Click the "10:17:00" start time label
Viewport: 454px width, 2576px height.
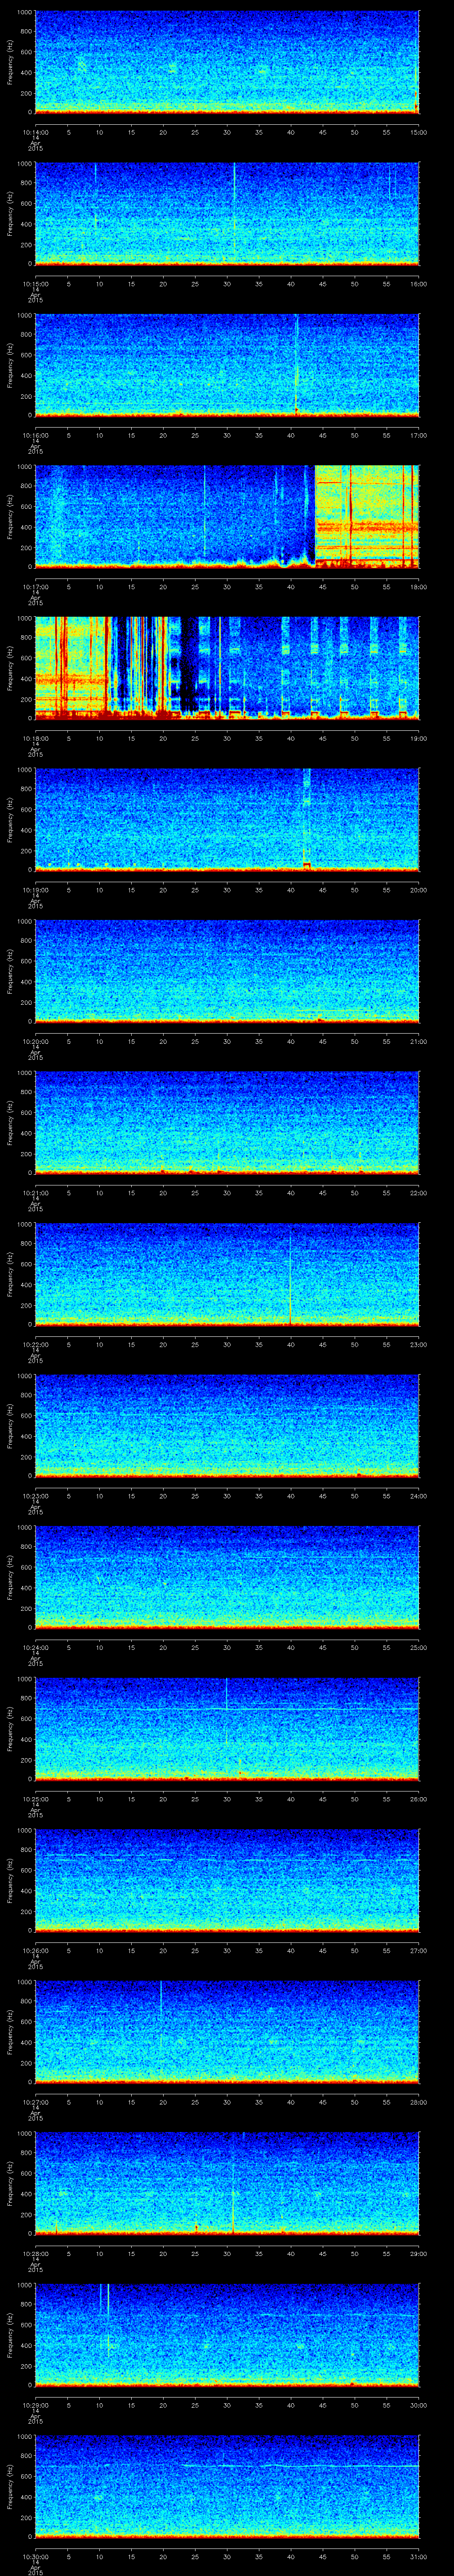[35, 586]
